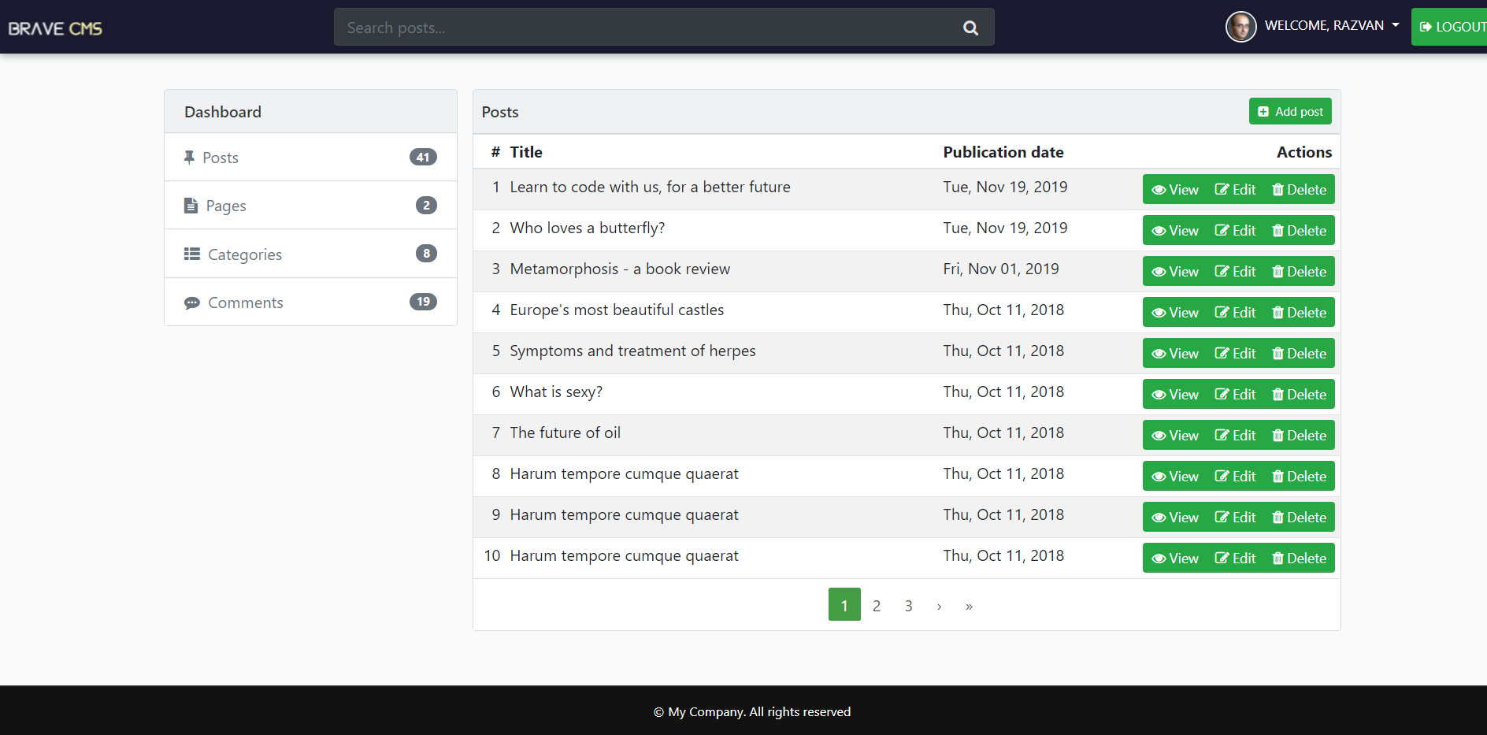Viewport: 1487px width, 735px height.
Task: Open Posts in the dashboard sidebar
Action: tap(310, 158)
